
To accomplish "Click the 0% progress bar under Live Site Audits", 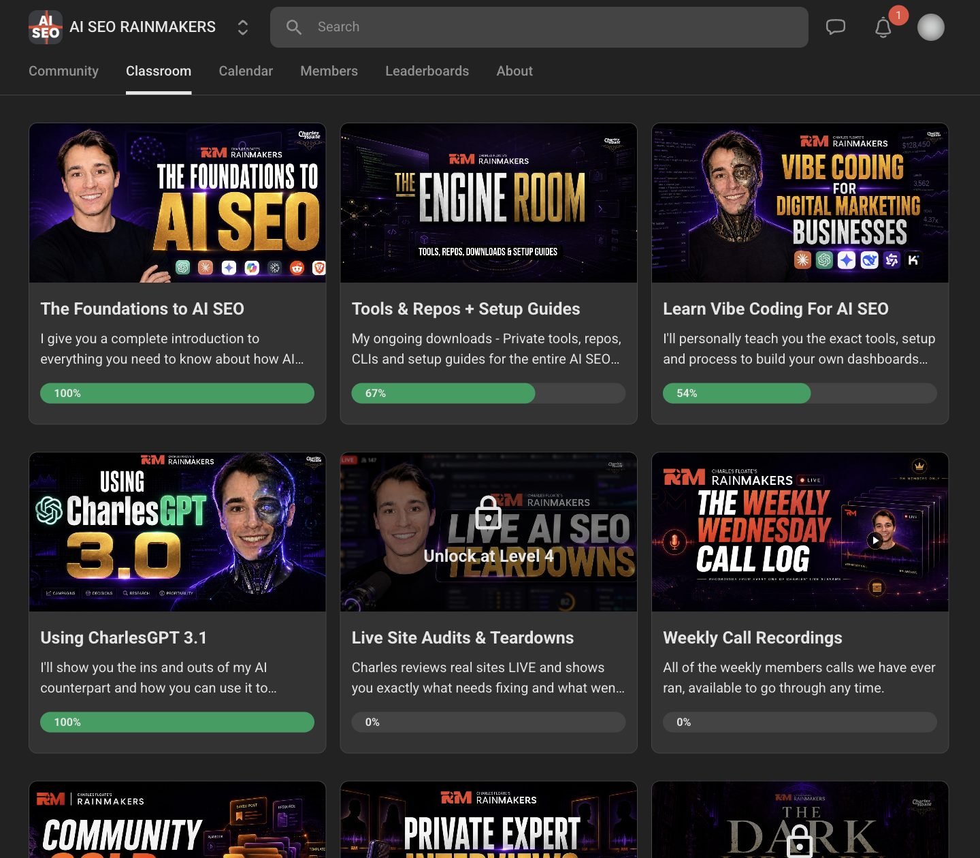I will click(489, 722).
